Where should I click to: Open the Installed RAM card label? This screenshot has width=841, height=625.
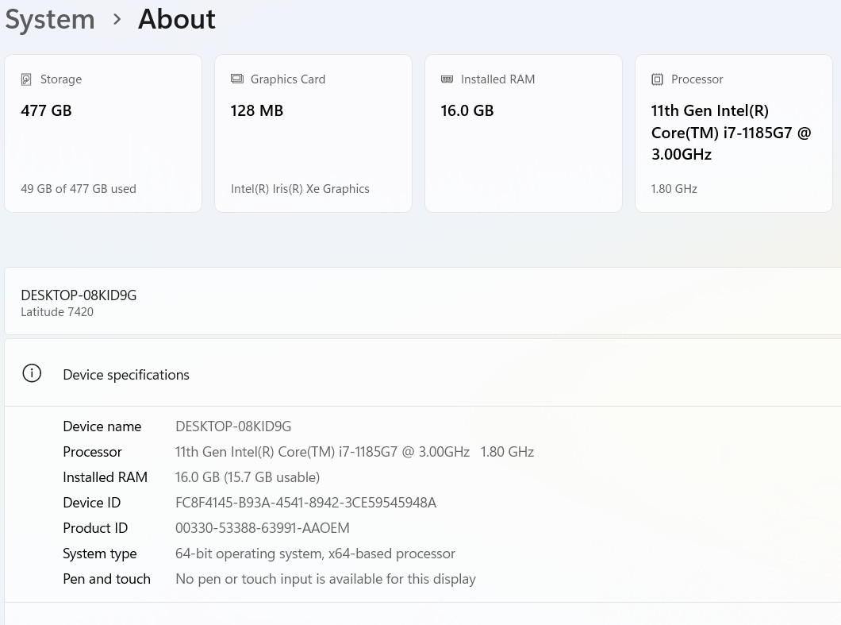tap(497, 79)
